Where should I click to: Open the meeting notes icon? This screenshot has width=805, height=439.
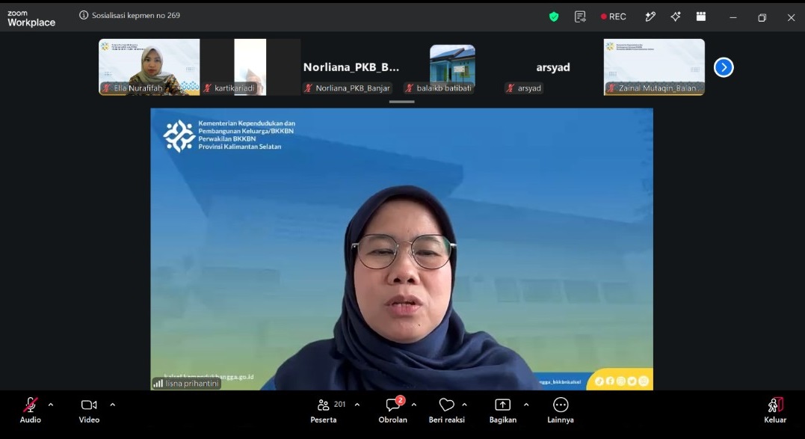click(580, 17)
